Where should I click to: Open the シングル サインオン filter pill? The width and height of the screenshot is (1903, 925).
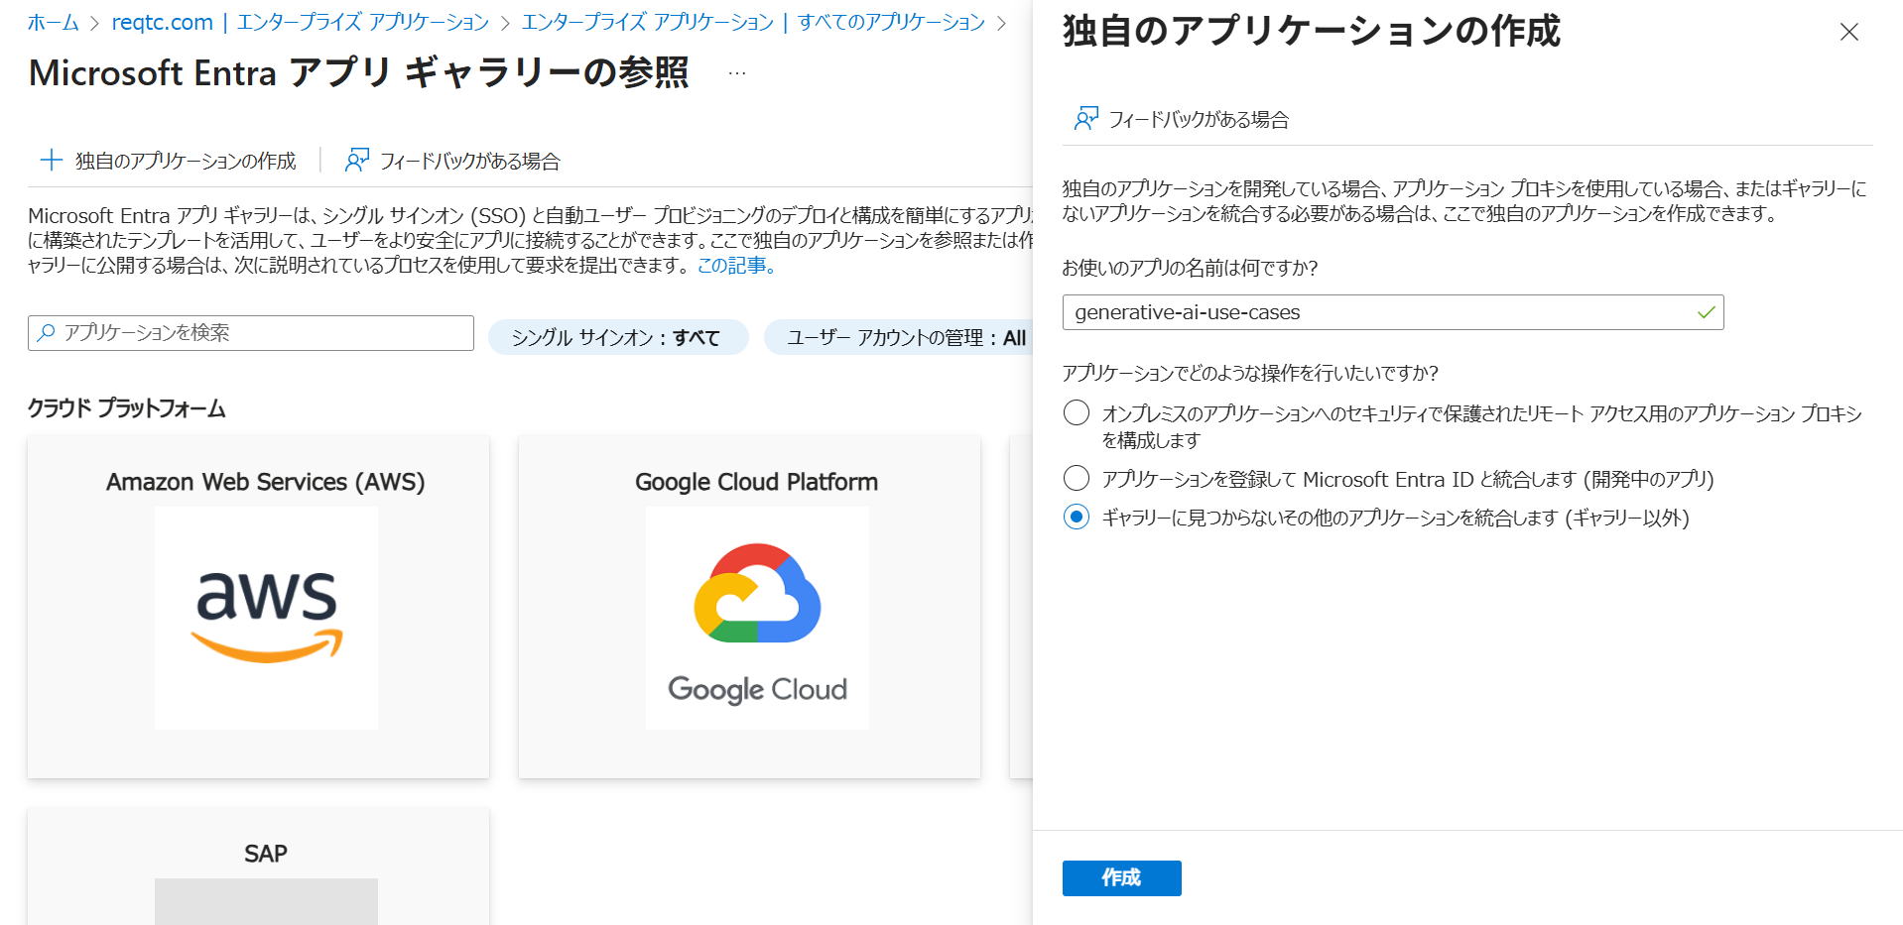pos(617,337)
